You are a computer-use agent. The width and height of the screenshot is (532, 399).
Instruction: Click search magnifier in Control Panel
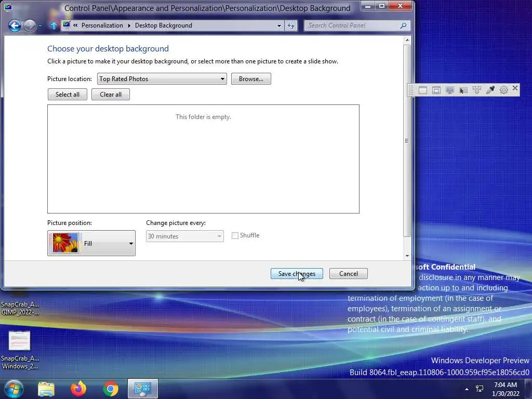tap(403, 25)
